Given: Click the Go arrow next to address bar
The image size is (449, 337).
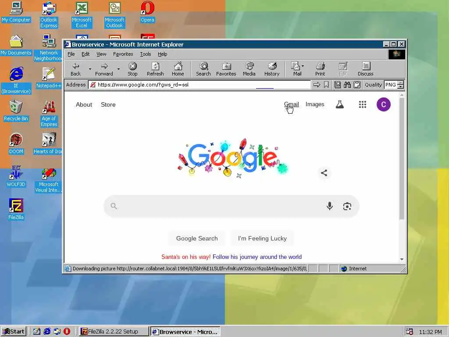Looking at the screenshot, I should coord(317,85).
